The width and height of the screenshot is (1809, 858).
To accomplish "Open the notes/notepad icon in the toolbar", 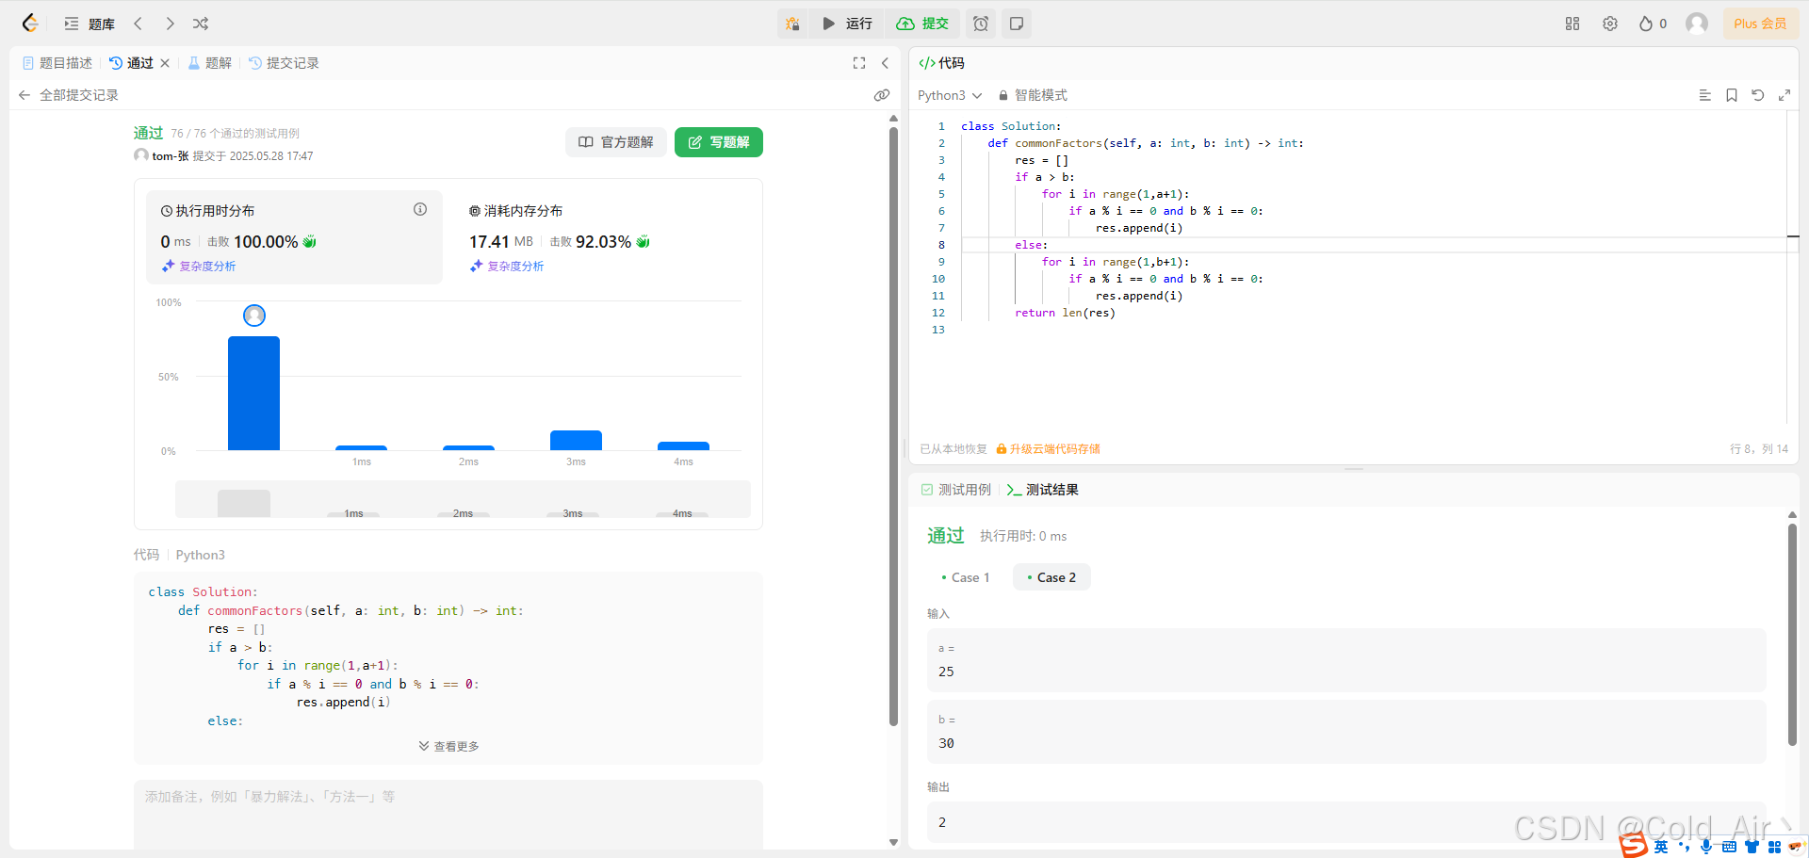I will 1016,24.
